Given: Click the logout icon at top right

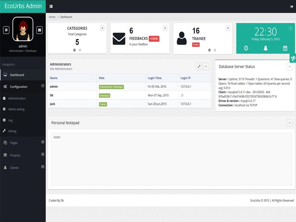Looking at the screenshot, I should tap(292, 7).
